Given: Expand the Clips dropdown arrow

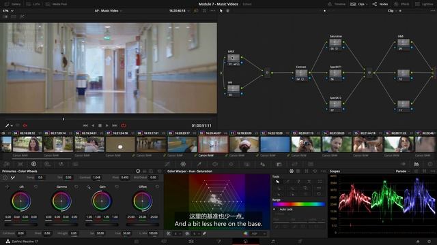Looking at the screenshot, I should [x=367, y=4].
